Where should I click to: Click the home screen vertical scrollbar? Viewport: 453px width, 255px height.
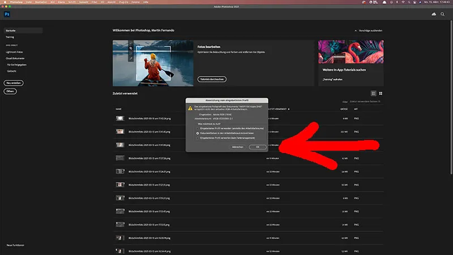tap(451, 97)
